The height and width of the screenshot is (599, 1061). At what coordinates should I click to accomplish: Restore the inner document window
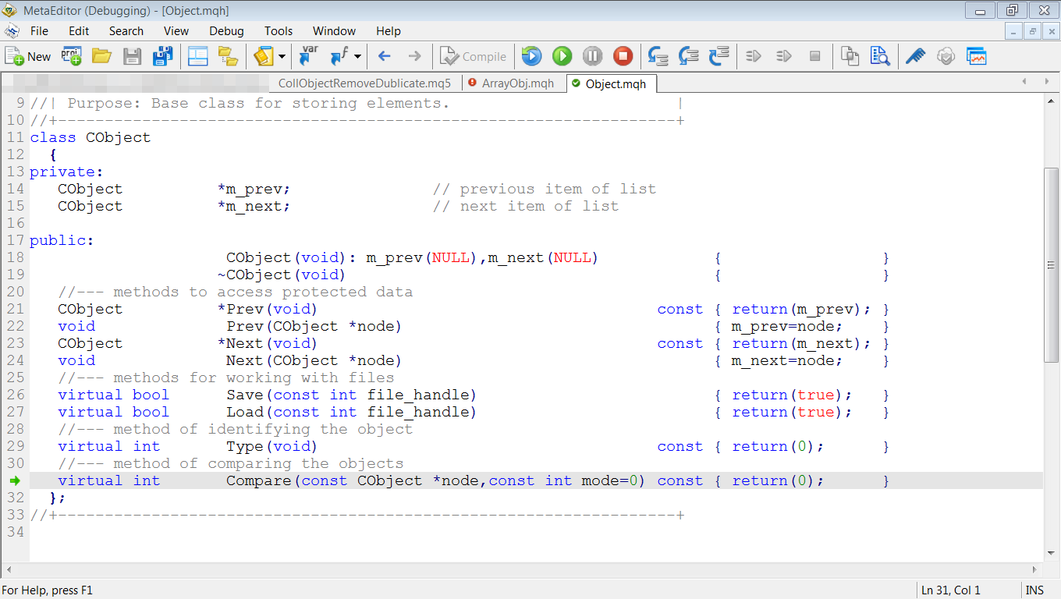pos(1032,31)
